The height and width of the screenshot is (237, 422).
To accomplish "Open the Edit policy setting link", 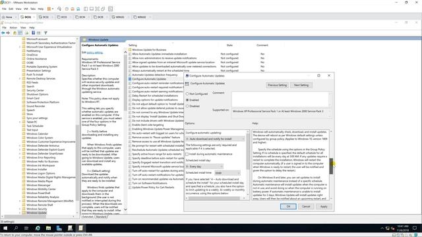I will 95,53.
